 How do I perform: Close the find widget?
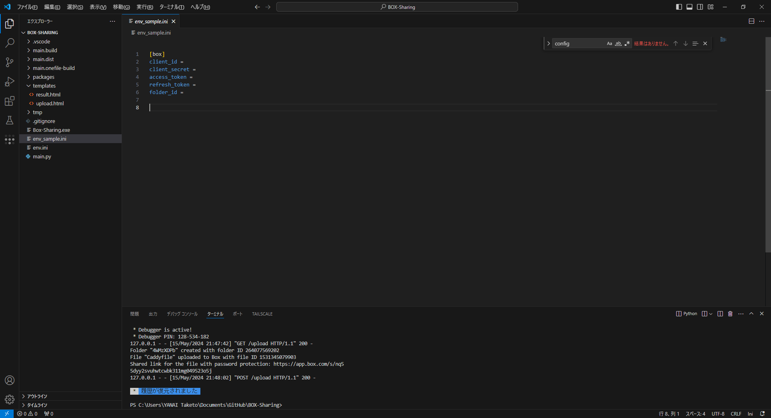(x=705, y=43)
